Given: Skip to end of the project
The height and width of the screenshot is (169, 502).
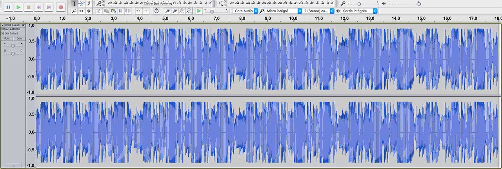Looking at the screenshot, I should pos(49,7).
